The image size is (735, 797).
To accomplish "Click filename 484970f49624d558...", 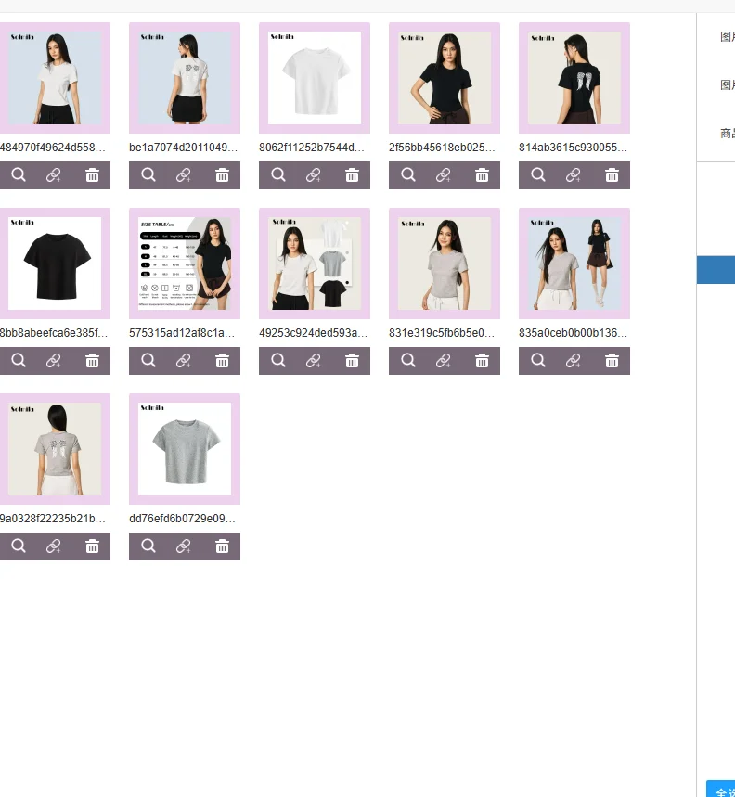I will pos(52,148).
